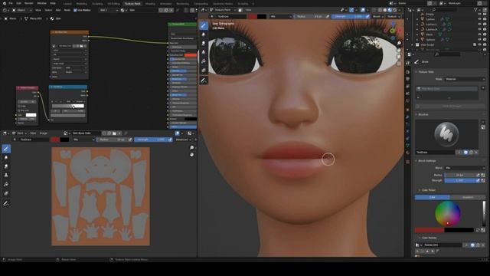Open the Object dropdown in node editor header
Image resolution: width=490 pixels, height=276 pixels.
click(22, 10)
